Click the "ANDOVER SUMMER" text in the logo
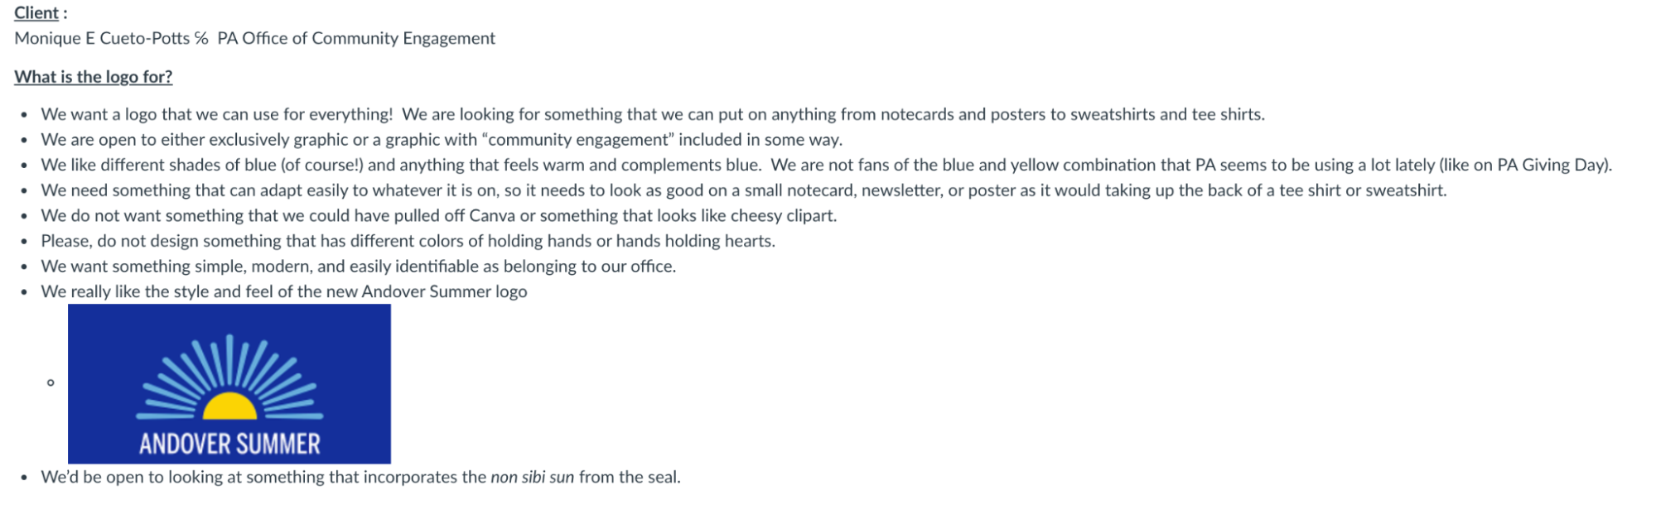1656x505 pixels. [x=229, y=445]
